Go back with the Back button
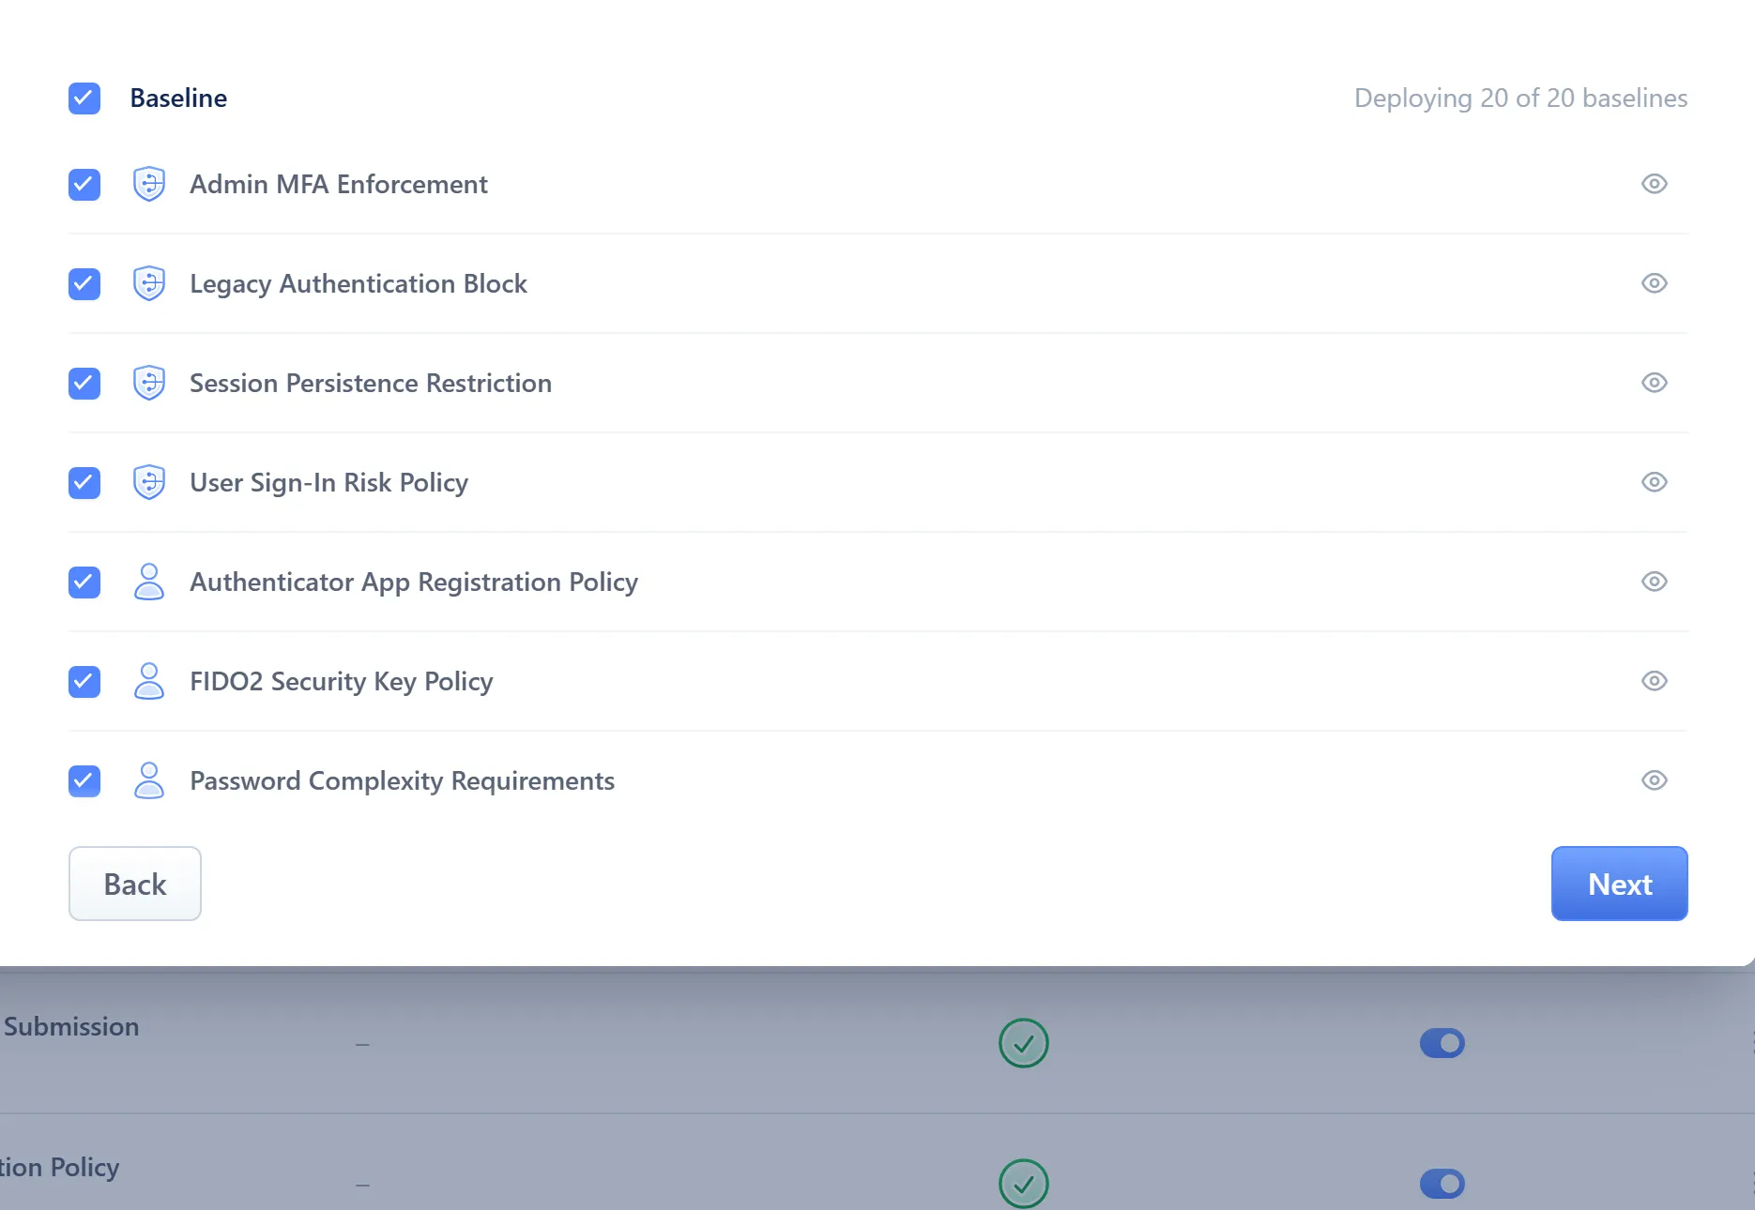 135,884
